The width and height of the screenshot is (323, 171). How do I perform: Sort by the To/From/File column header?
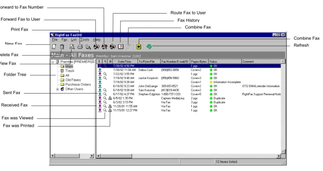[x=149, y=62]
